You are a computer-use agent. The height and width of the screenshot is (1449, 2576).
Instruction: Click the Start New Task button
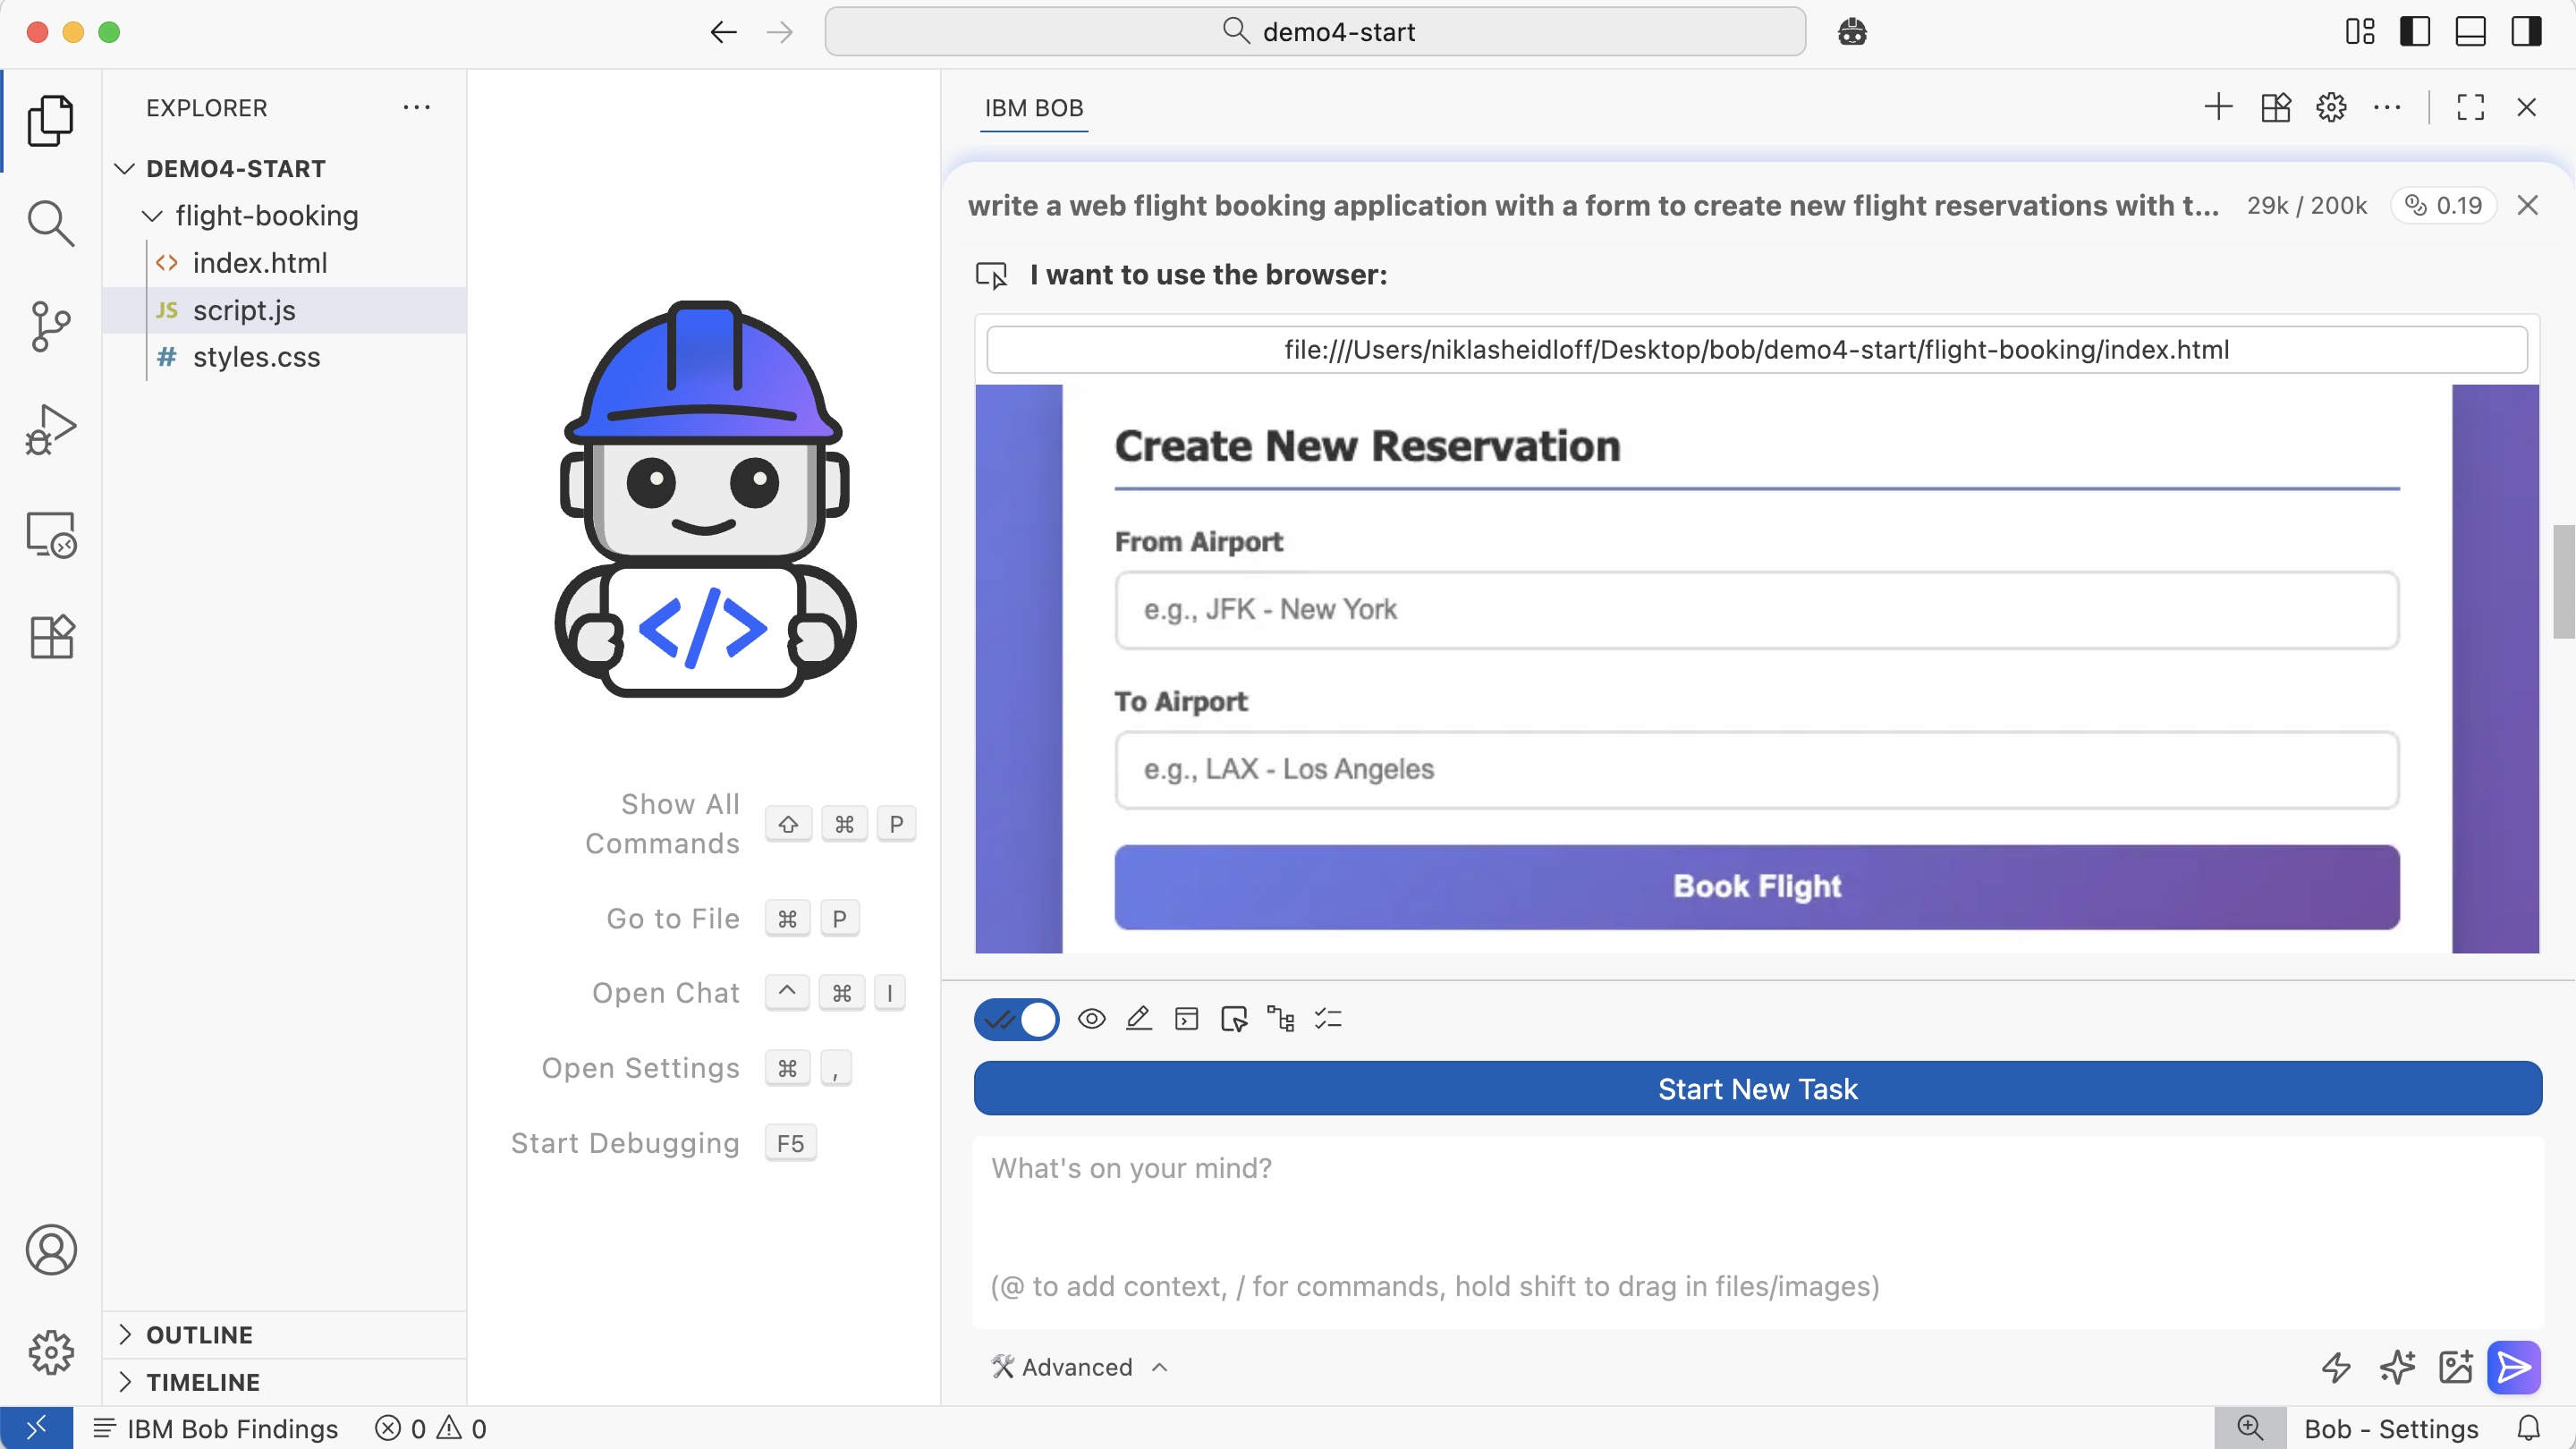pyautogui.click(x=1757, y=1088)
